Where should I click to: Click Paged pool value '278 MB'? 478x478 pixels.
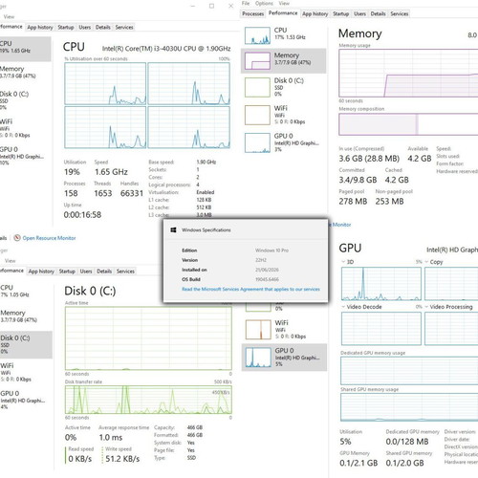(x=353, y=202)
